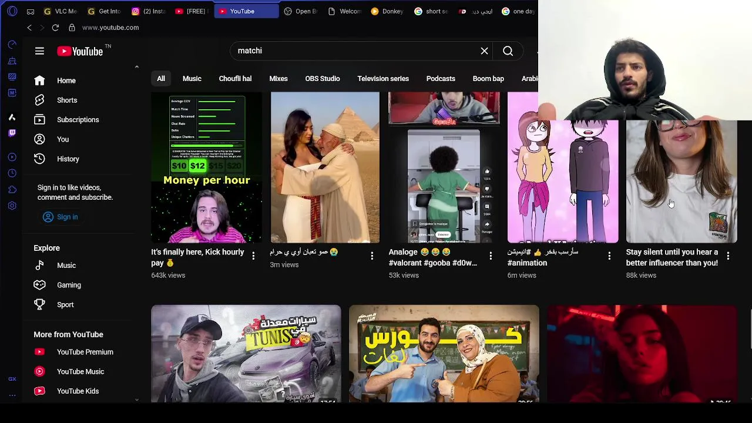
Task: Open the Player sidebar icon
Action: 12,157
